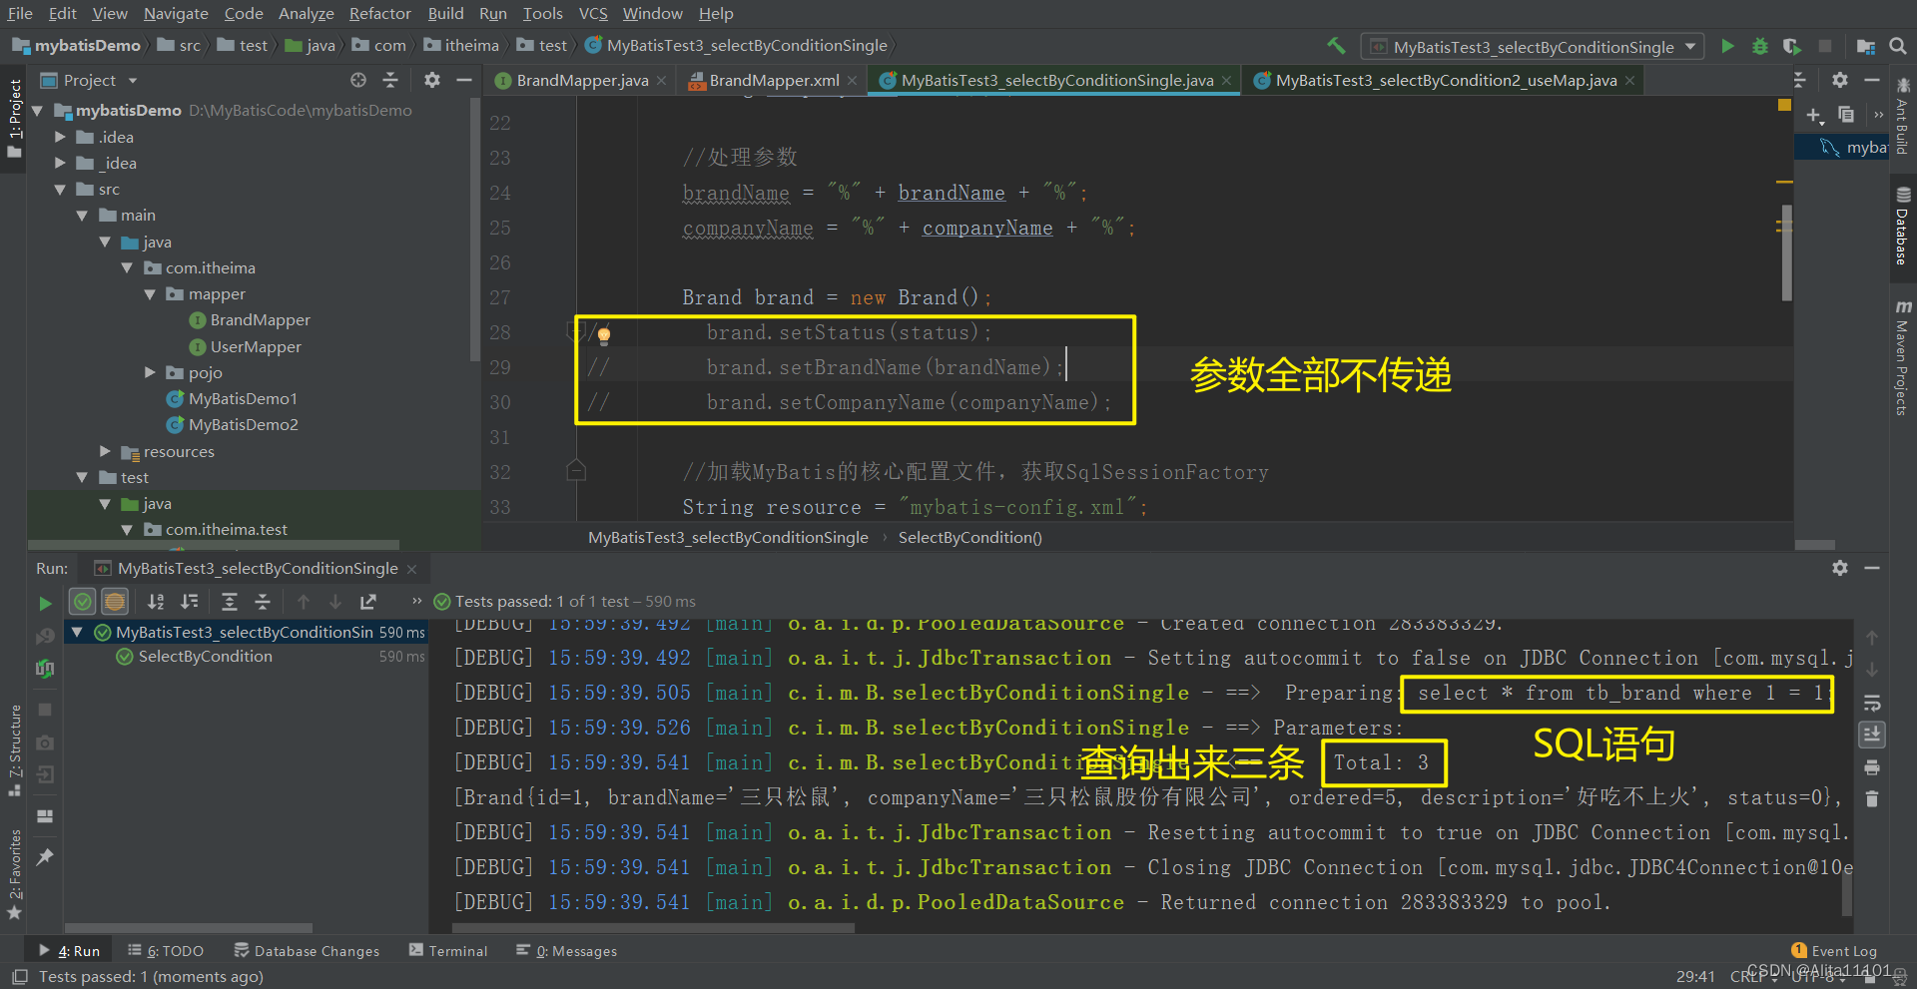Toggle sort alphabetically in test results
The width and height of the screenshot is (1917, 989).
pos(156,602)
